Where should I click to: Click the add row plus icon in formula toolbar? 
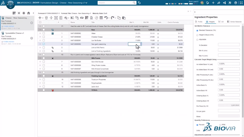click(x=40, y=18)
